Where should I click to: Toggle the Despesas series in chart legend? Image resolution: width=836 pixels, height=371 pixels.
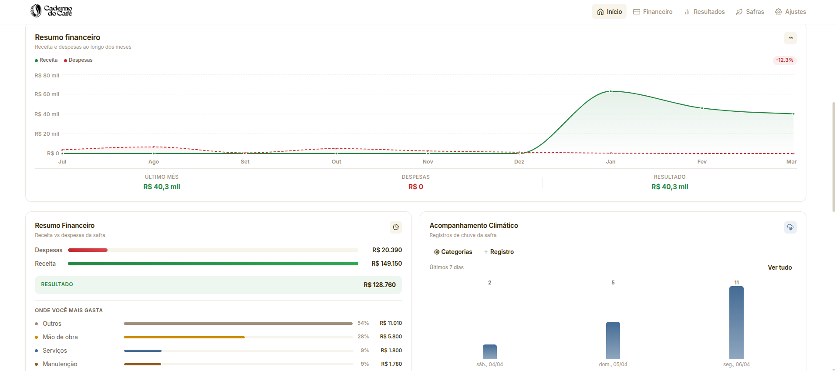[x=78, y=60]
